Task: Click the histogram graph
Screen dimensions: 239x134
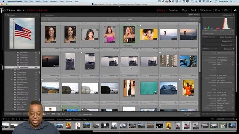Action: tap(218, 23)
